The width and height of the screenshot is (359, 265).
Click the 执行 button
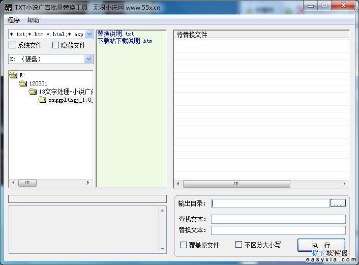pos(321,245)
